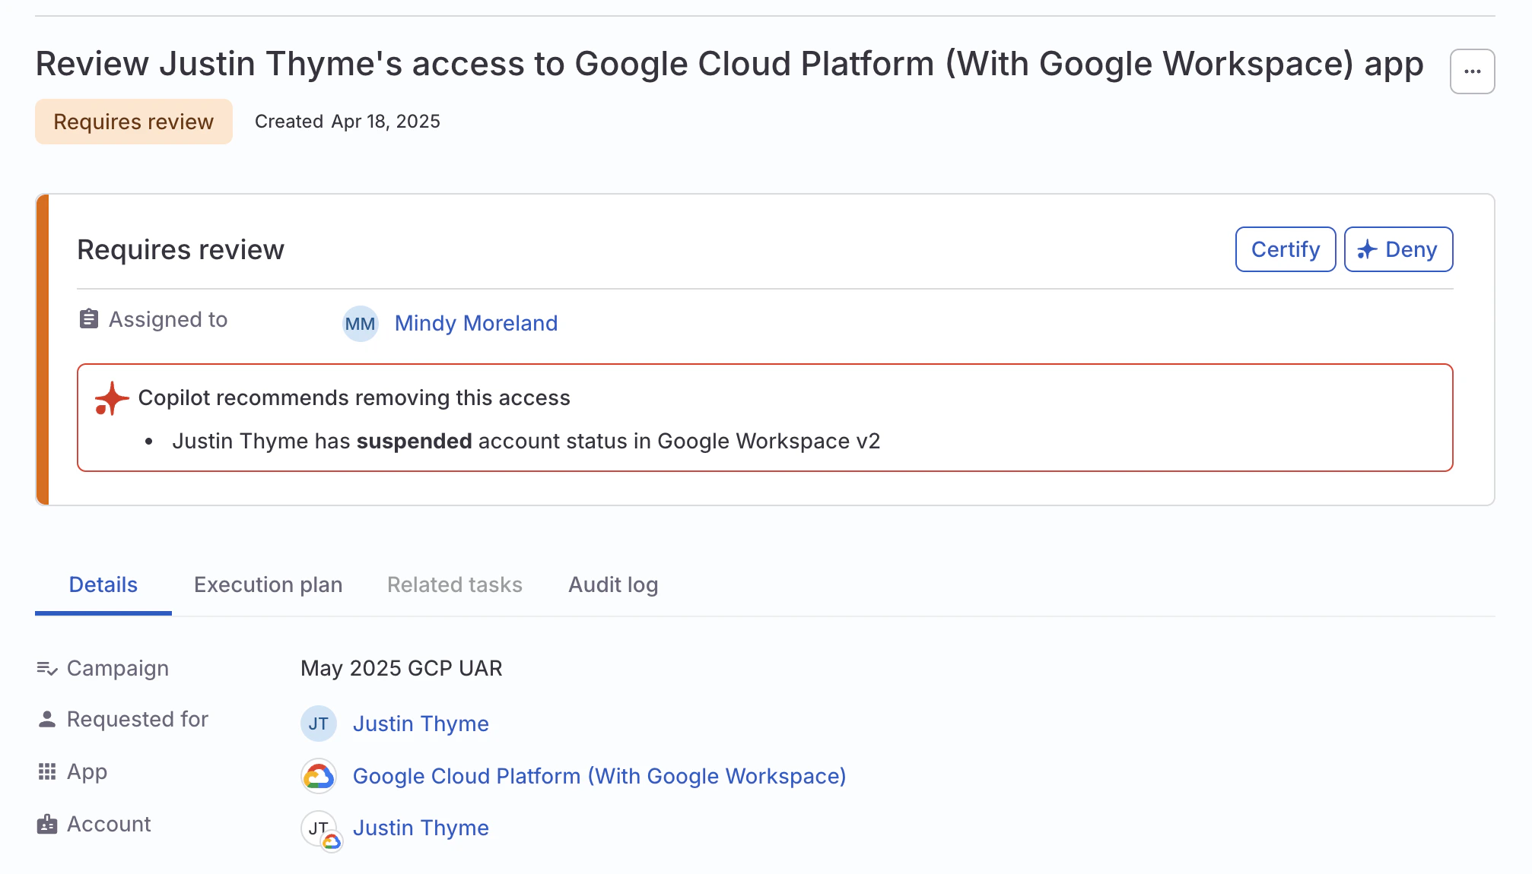Viewport: 1532px width, 874px height.
Task: Open Mindy Moreland's profile link
Action: click(476, 324)
